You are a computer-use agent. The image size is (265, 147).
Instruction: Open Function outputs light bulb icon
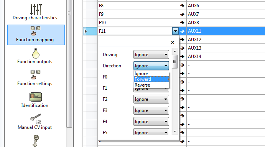click(x=36, y=53)
